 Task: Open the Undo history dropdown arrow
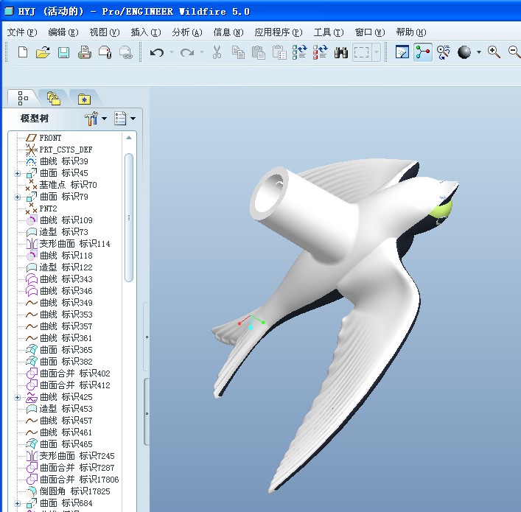pos(172,52)
